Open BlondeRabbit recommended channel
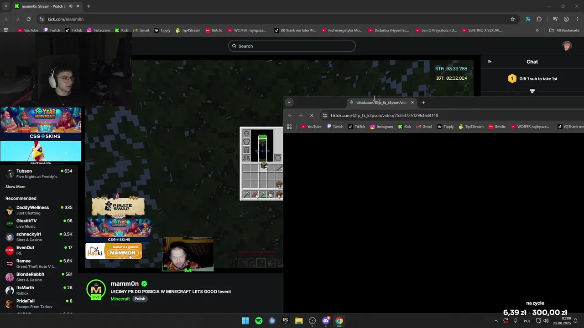 click(x=39, y=277)
